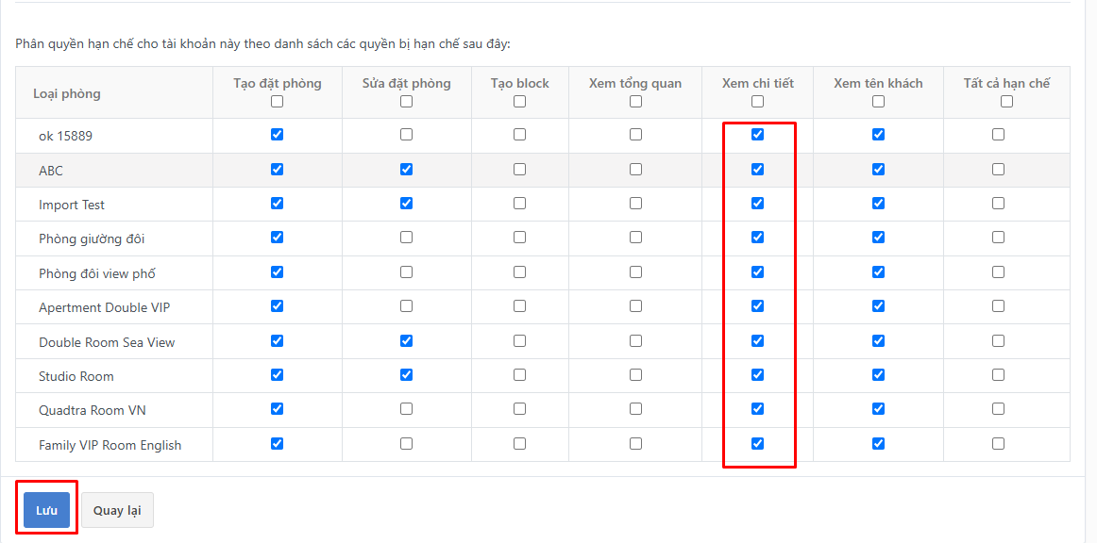Image resolution: width=1097 pixels, height=543 pixels.
Task: Uncheck Tạo đặt phòng for ok 15889
Action: point(277,134)
